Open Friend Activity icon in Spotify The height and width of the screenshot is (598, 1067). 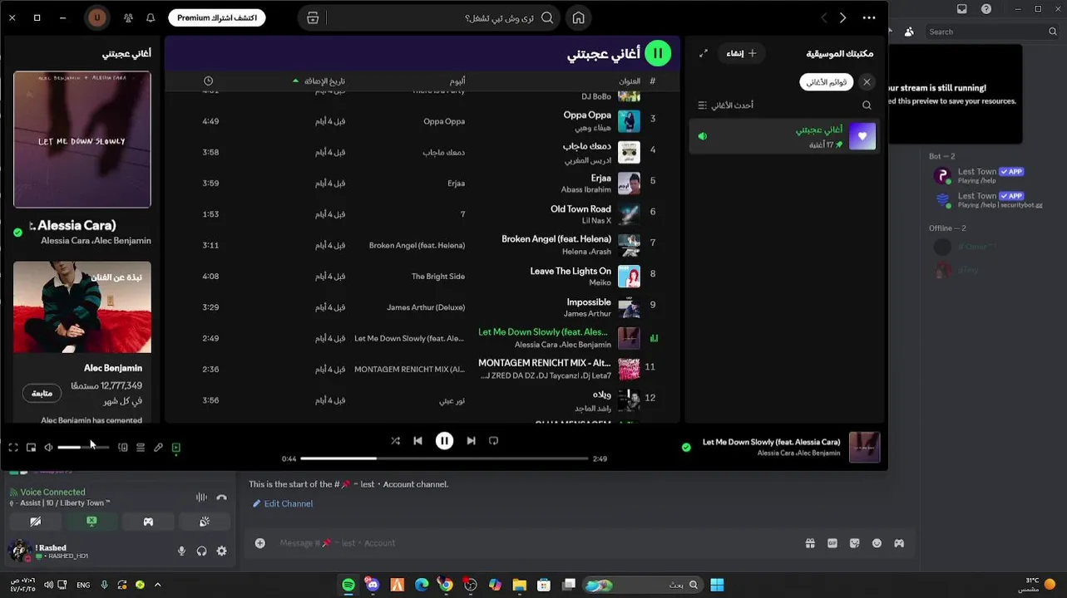[127, 17]
